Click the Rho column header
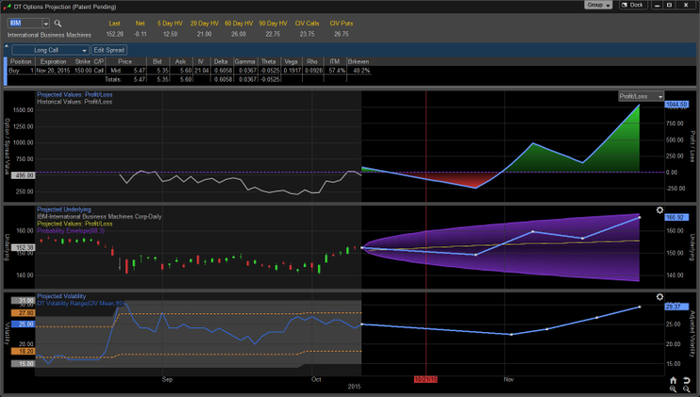Screen dimensions: 700x397 pos(312,62)
